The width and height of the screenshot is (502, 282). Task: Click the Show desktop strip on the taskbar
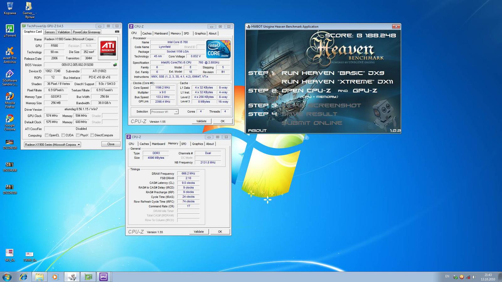click(500, 277)
